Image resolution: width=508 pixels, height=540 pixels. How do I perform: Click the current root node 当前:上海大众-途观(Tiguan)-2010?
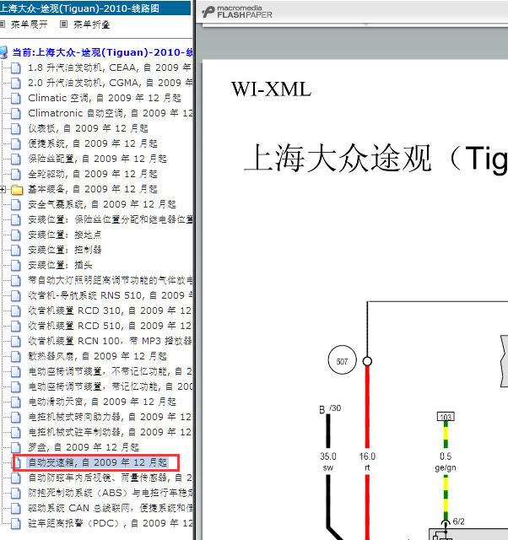102,52
